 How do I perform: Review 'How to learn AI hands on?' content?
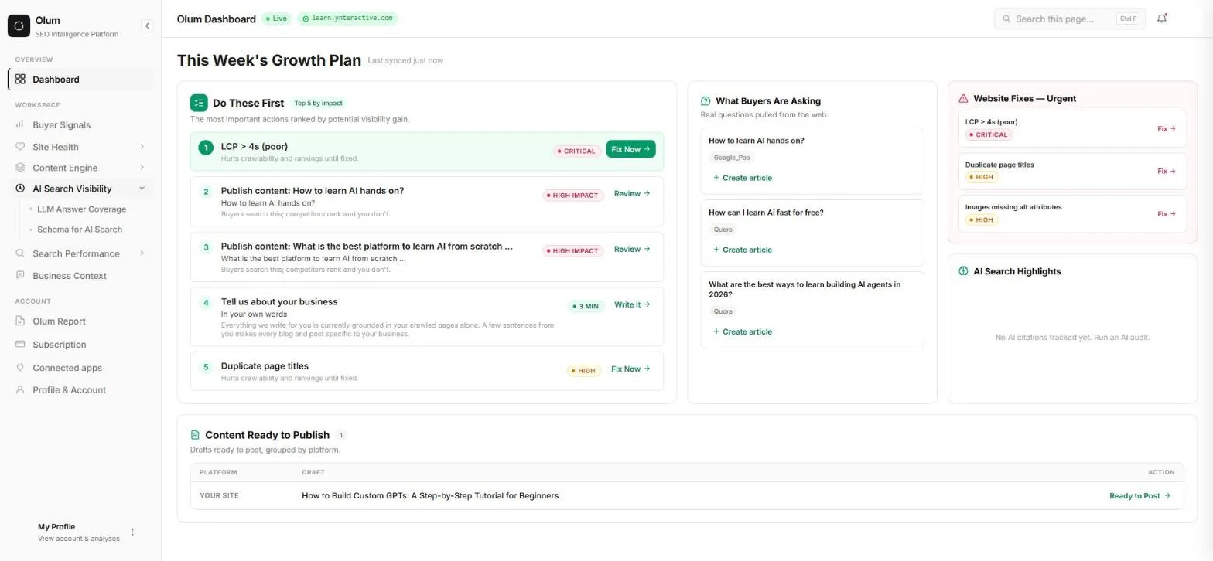click(632, 194)
